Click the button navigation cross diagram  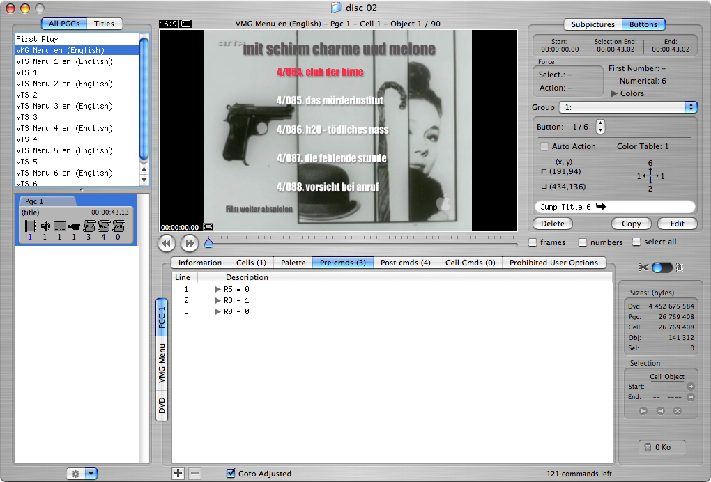coord(650,176)
